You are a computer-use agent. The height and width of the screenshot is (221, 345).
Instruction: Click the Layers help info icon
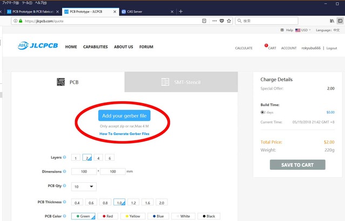64,157
